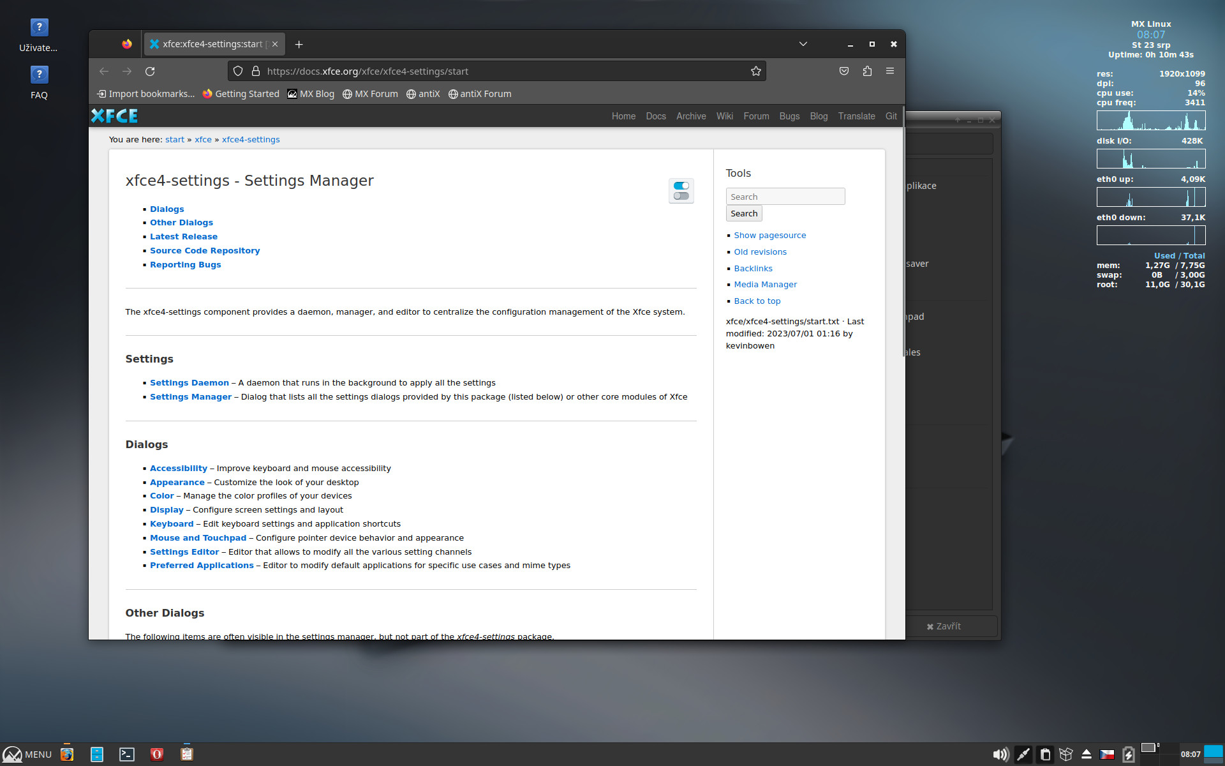
Task: Open the Save to Pocket icon
Action: [x=844, y=71]
